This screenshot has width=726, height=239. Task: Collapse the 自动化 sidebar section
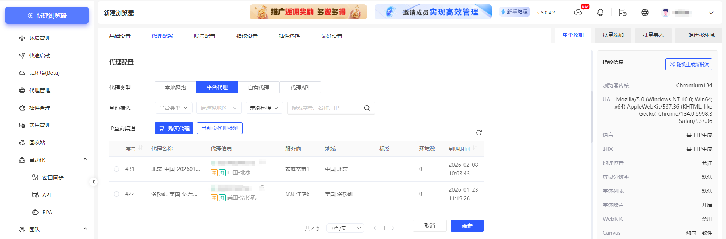tap(85, 160)
